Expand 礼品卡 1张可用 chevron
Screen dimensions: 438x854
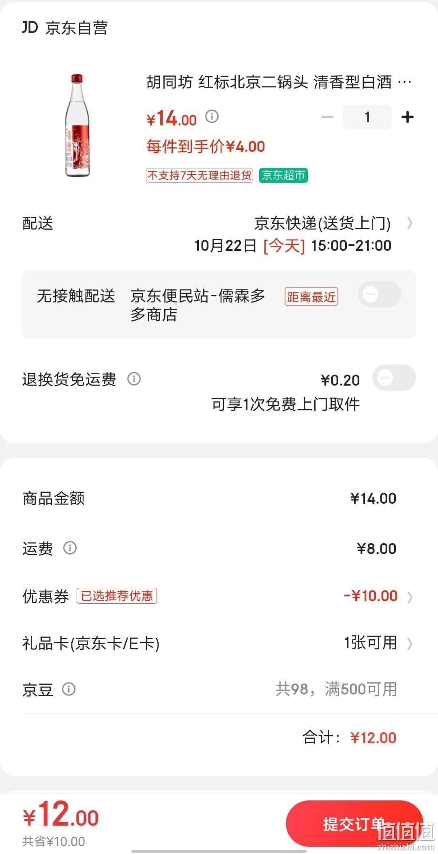pos(410,644)
